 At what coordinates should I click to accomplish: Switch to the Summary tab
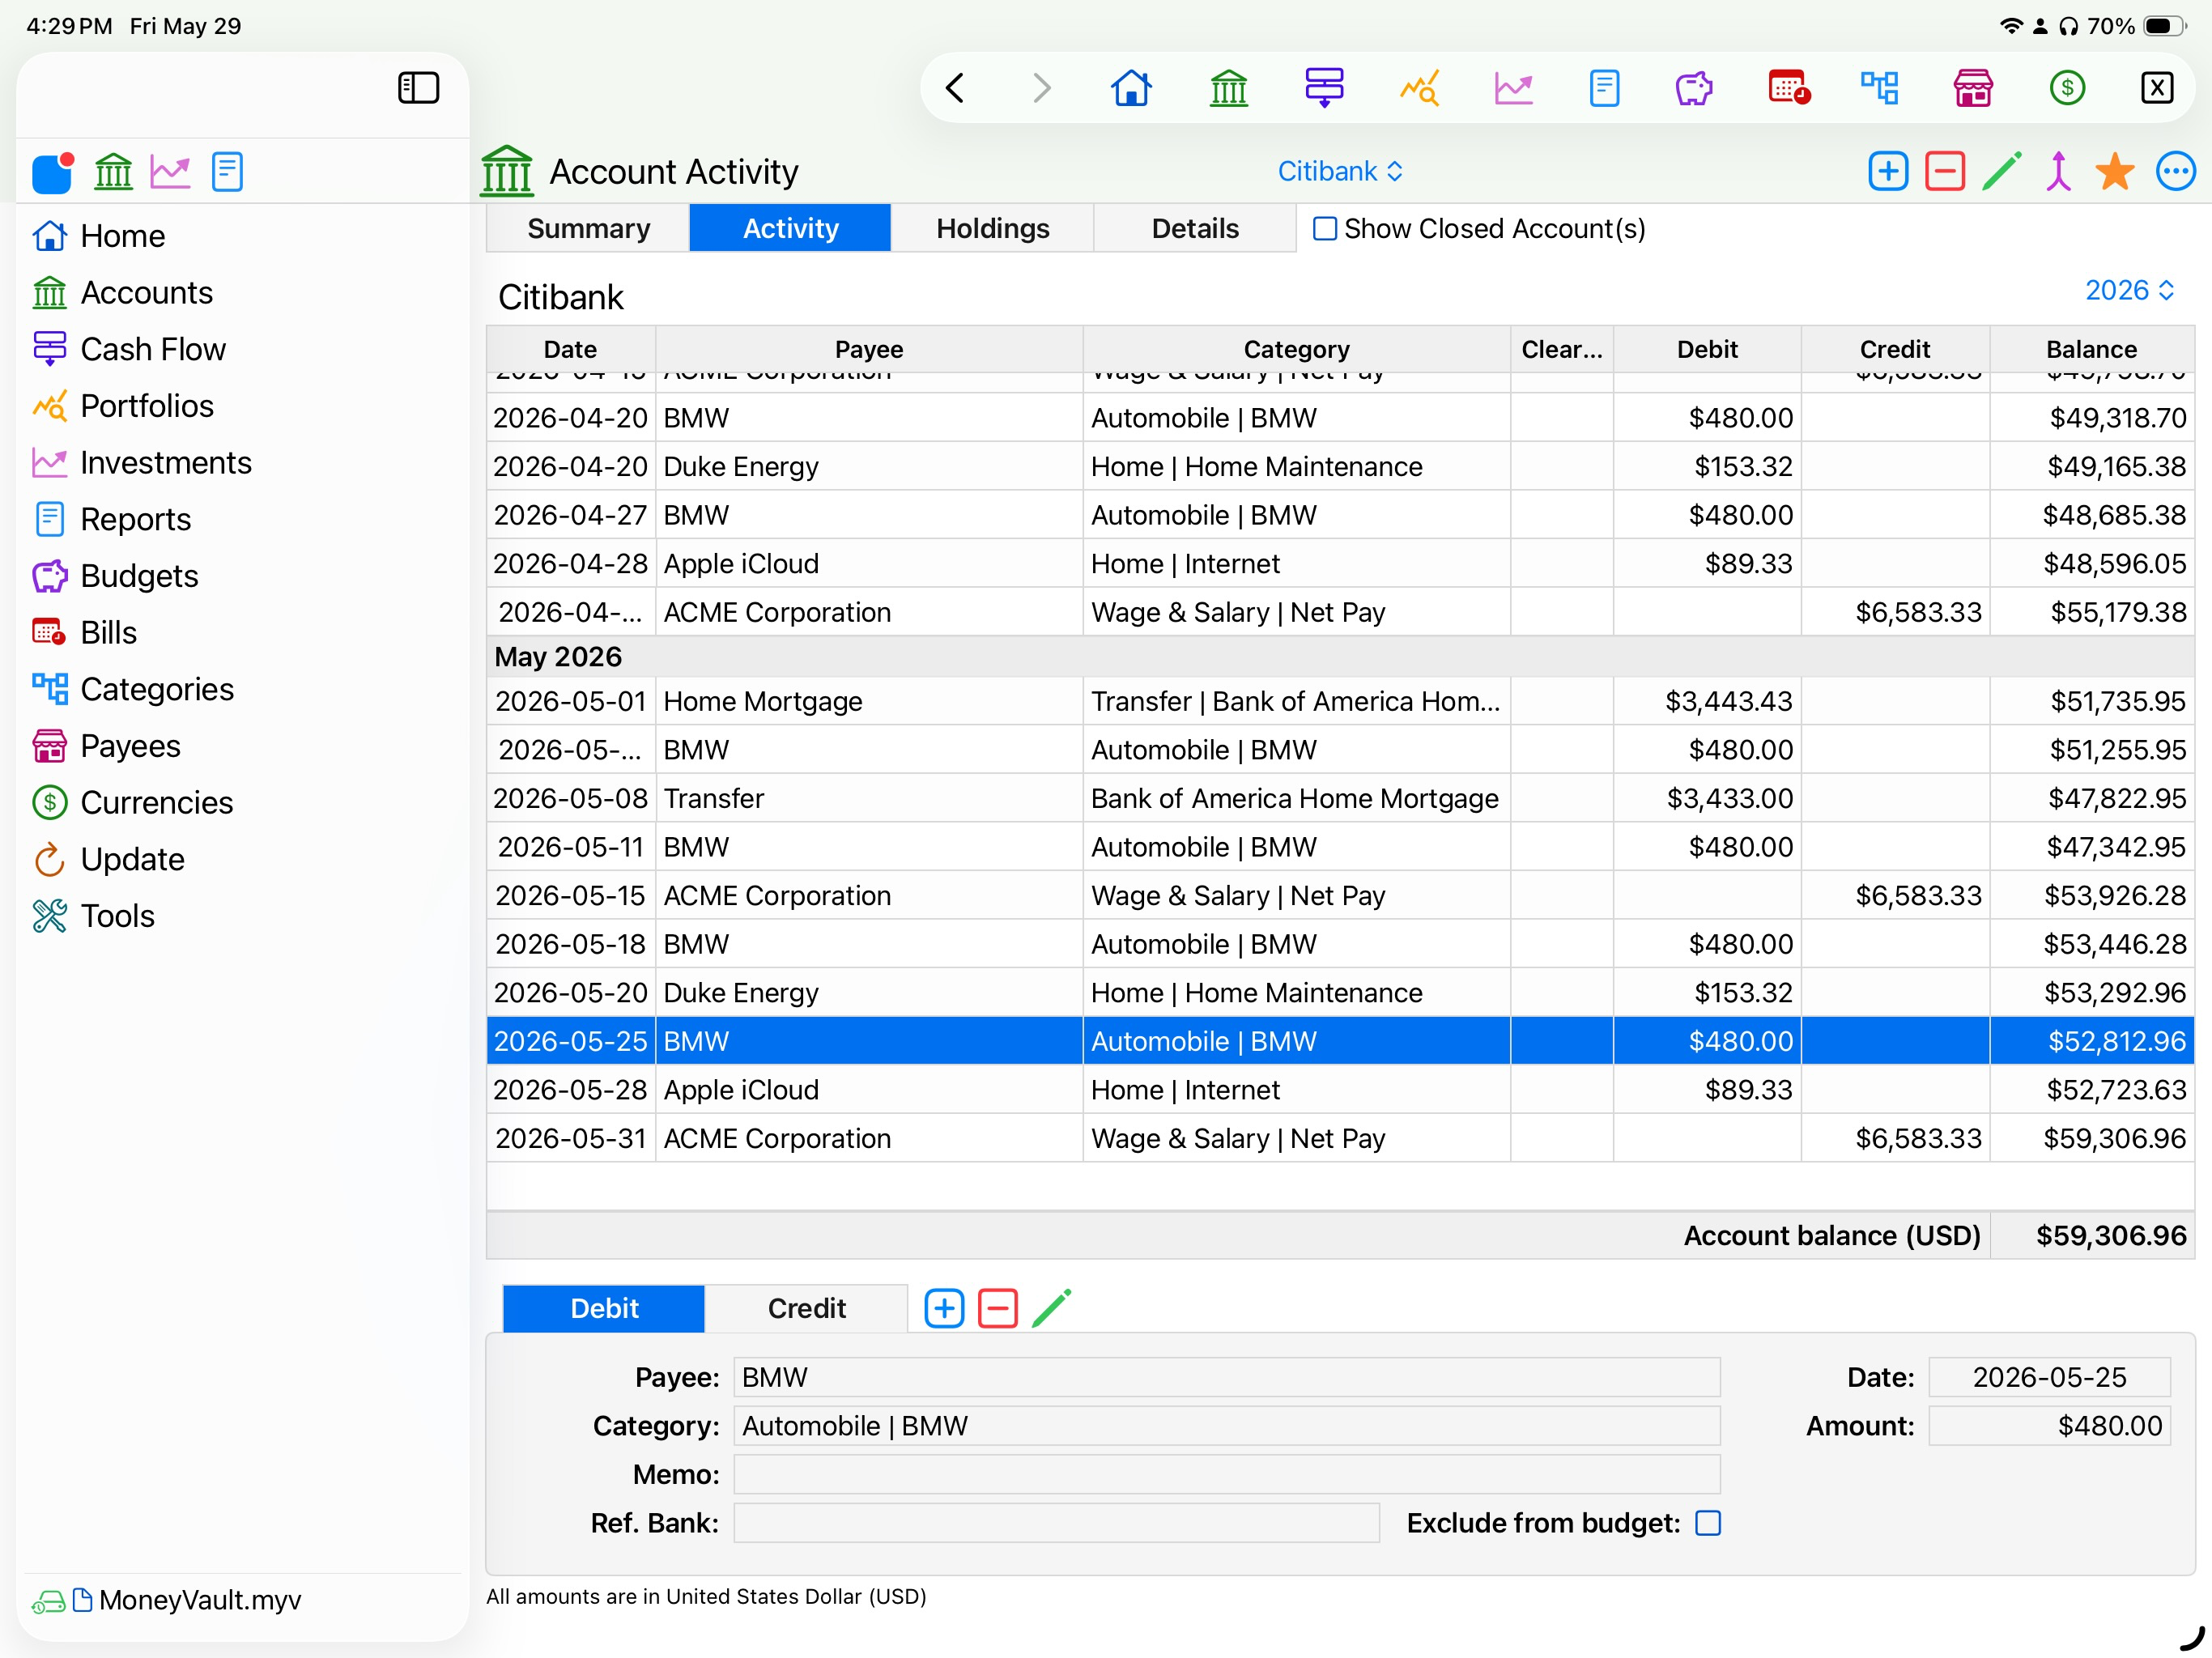click(x=588, y=228)
